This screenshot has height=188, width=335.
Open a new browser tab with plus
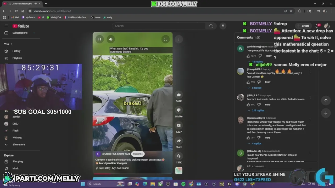click(46, 4)
